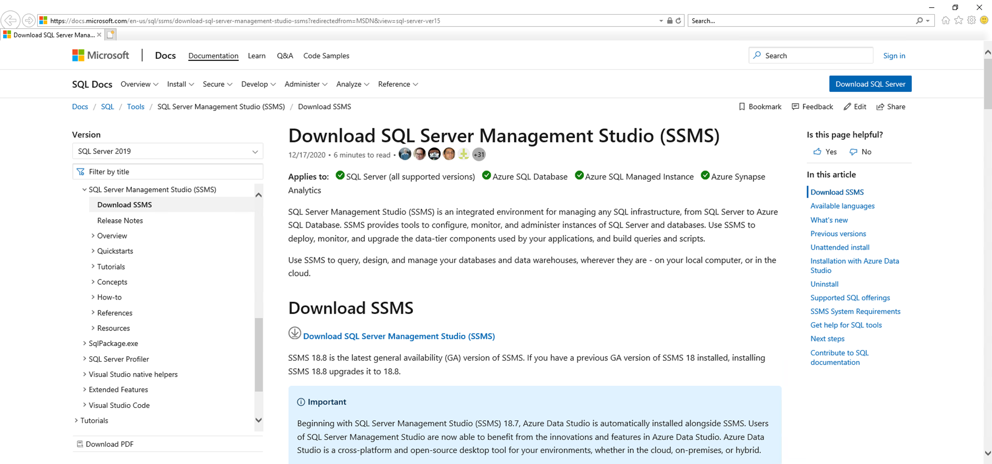Select Download SSMS in the sidebar tree
The image size is (992, 464).
click(x=124, y=205)
